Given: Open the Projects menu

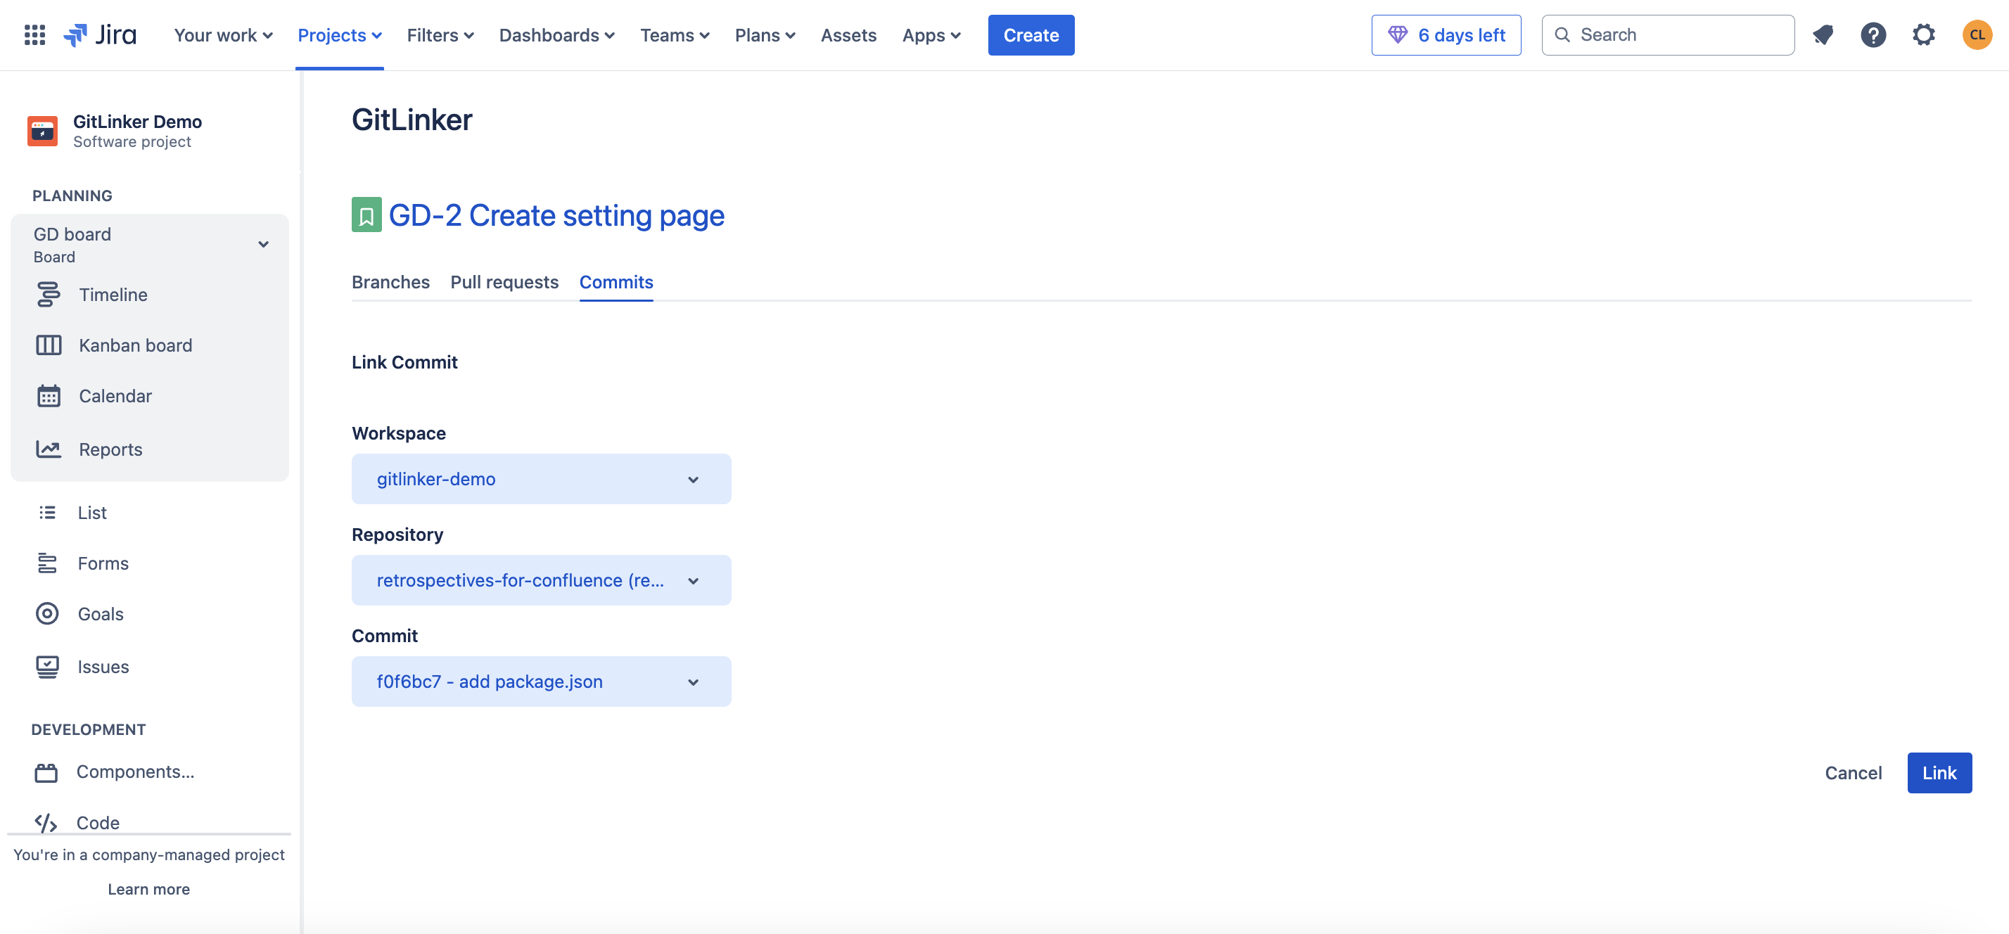Looking at the screenshot, I should point(339,35).
